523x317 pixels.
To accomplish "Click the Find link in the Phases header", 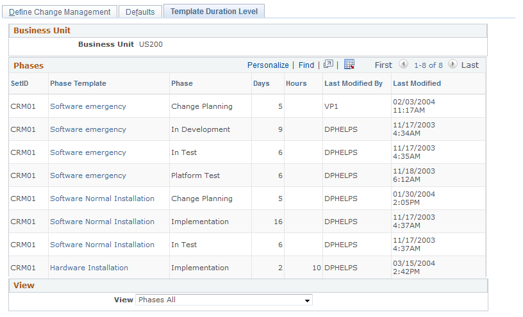I will (x=306, y=65).
